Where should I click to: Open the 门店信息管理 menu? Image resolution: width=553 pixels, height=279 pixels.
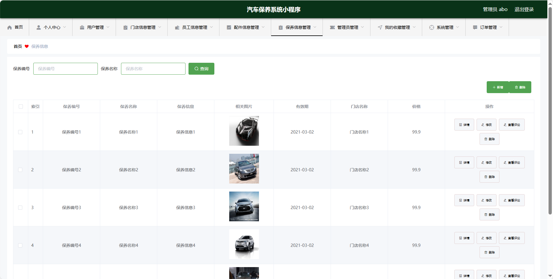pos(142,27)
